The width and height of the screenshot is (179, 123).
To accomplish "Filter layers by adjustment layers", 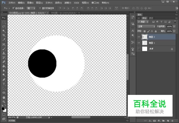I will click(158, 22).
